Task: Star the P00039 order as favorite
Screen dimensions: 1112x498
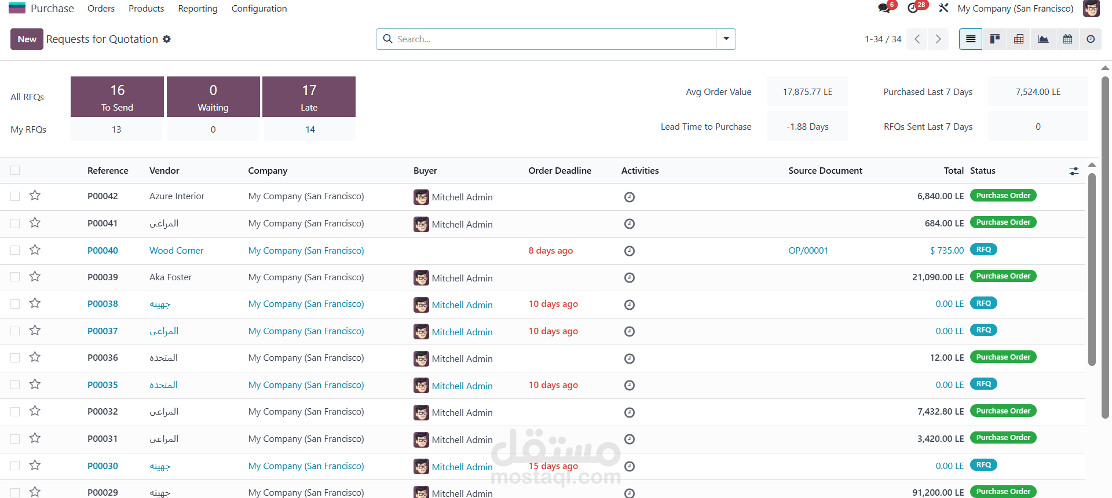Action: point(35,277)
